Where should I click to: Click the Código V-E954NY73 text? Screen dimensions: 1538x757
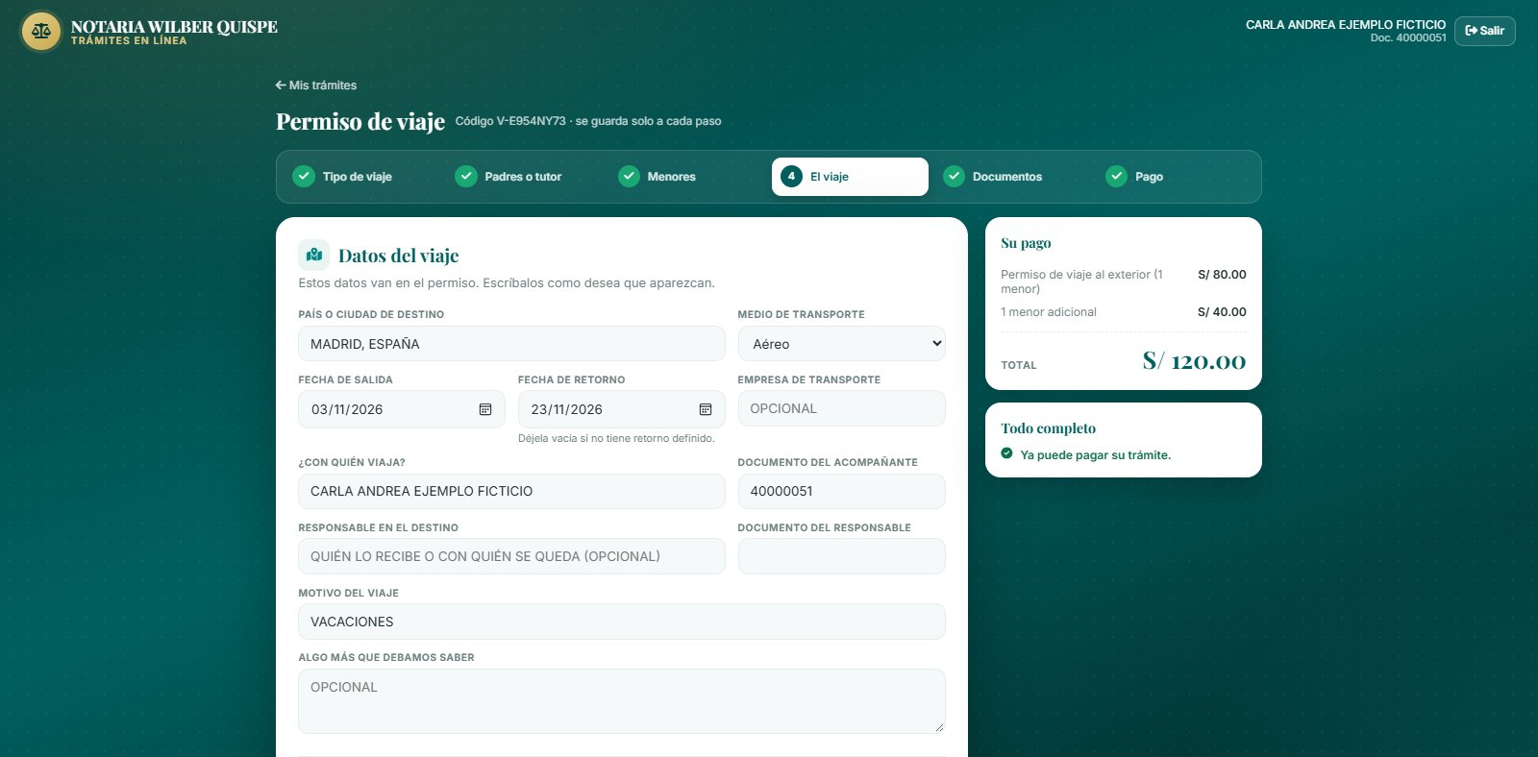510,121
